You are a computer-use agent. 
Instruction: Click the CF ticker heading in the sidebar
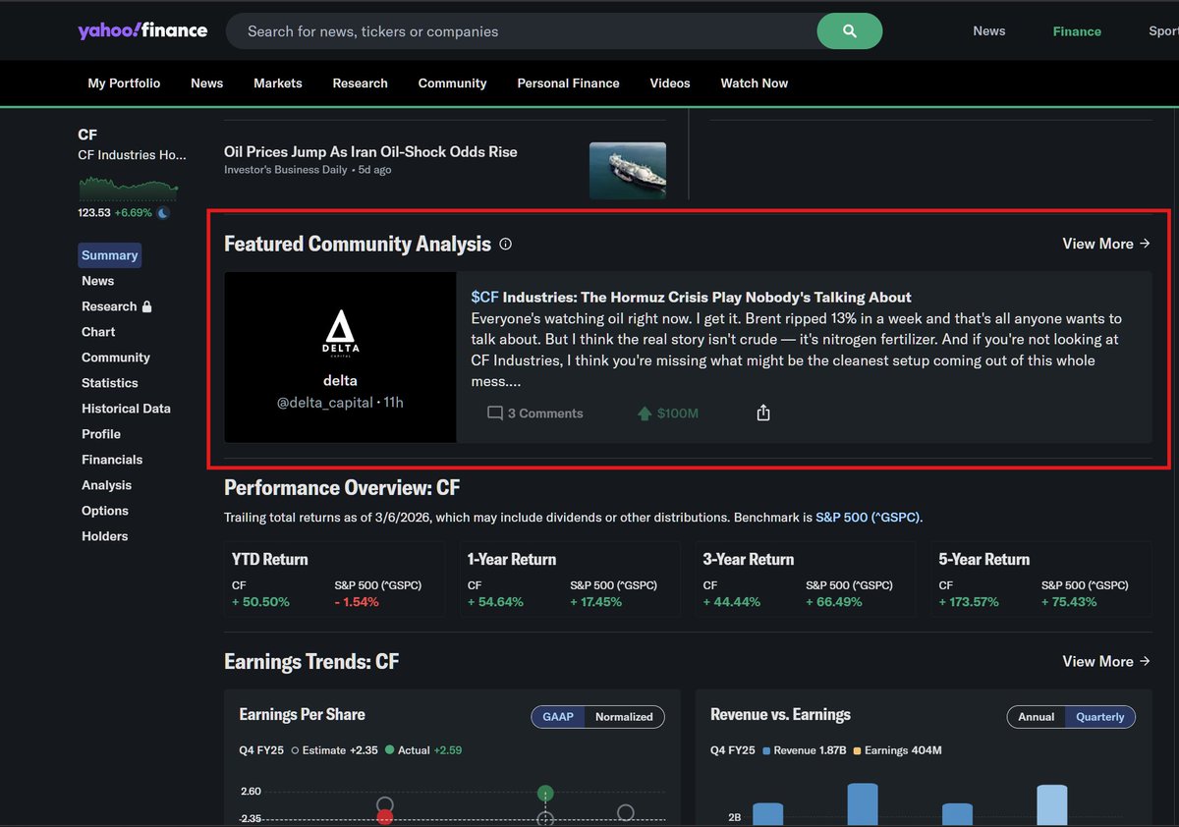tap(87, 135)
